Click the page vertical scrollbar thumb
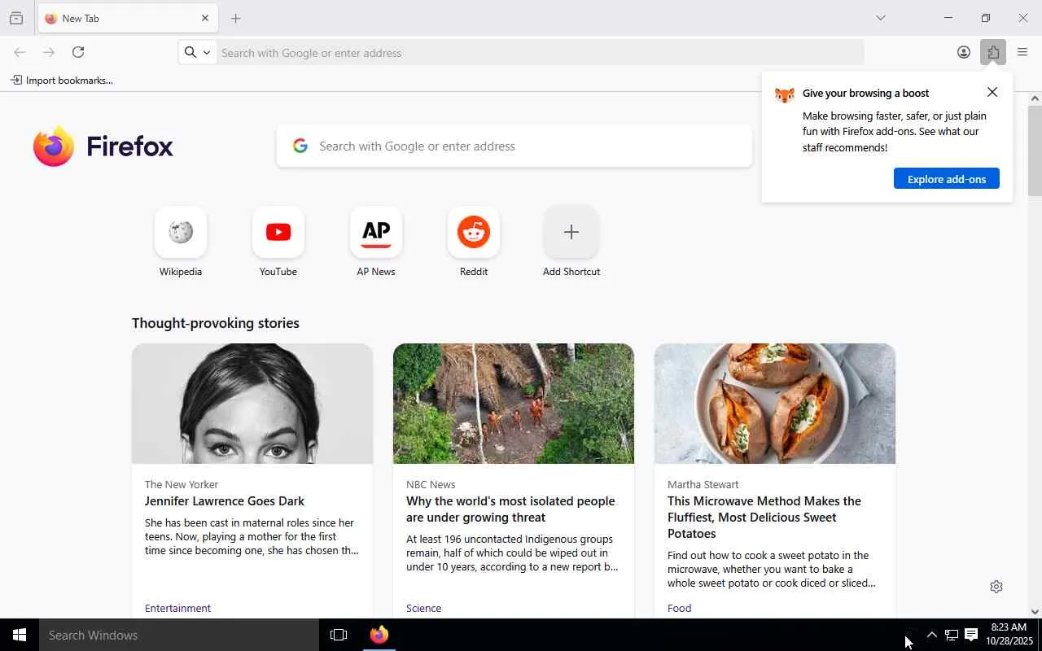Image resolution: width=1042 pixels, height=651 pixels. tap(1035, 151)
